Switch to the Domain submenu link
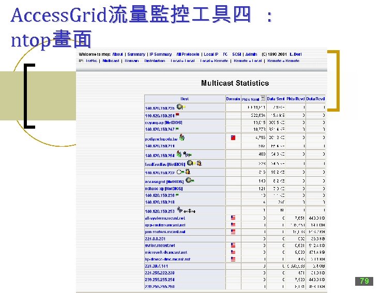This screenshot has width=381, height=293. (x=132, y=61)
